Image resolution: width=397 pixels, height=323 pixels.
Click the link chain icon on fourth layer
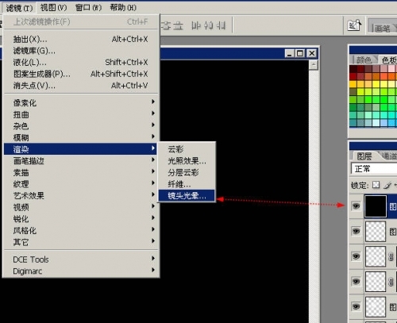(391, 282)
